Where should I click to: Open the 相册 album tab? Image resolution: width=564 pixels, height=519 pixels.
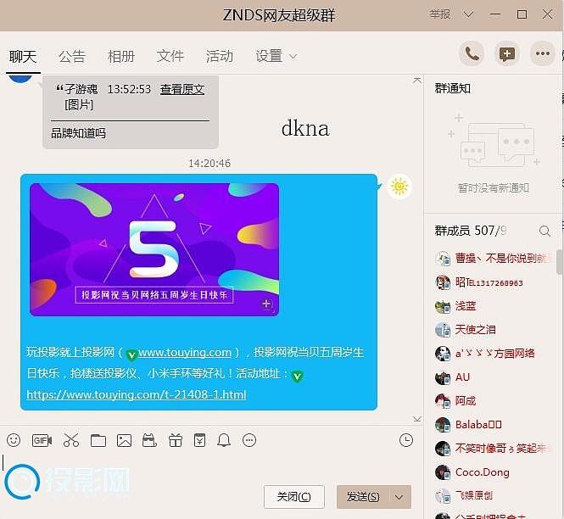121,57
